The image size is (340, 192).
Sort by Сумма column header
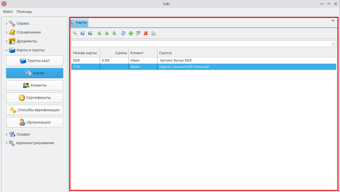pyautogui.click(x=114, y=53)
